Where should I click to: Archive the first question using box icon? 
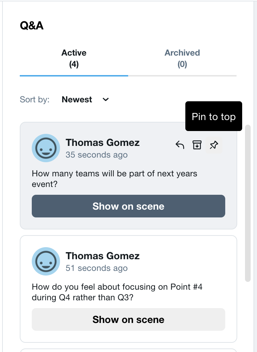pos(197,145)
